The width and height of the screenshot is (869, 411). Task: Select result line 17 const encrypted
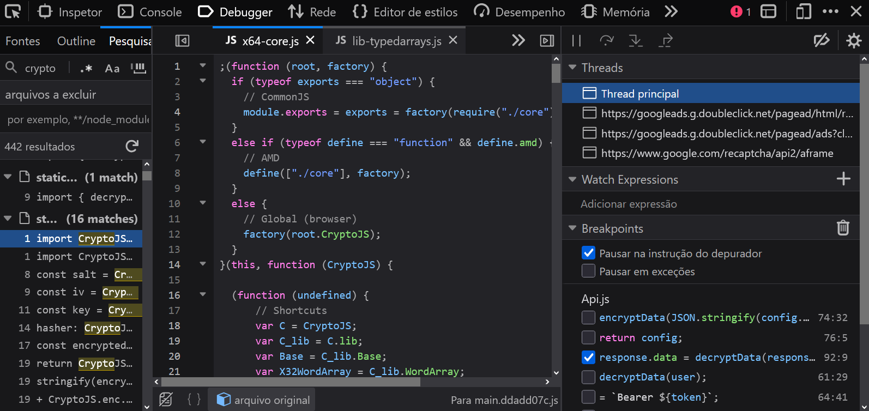pos(71,345)
